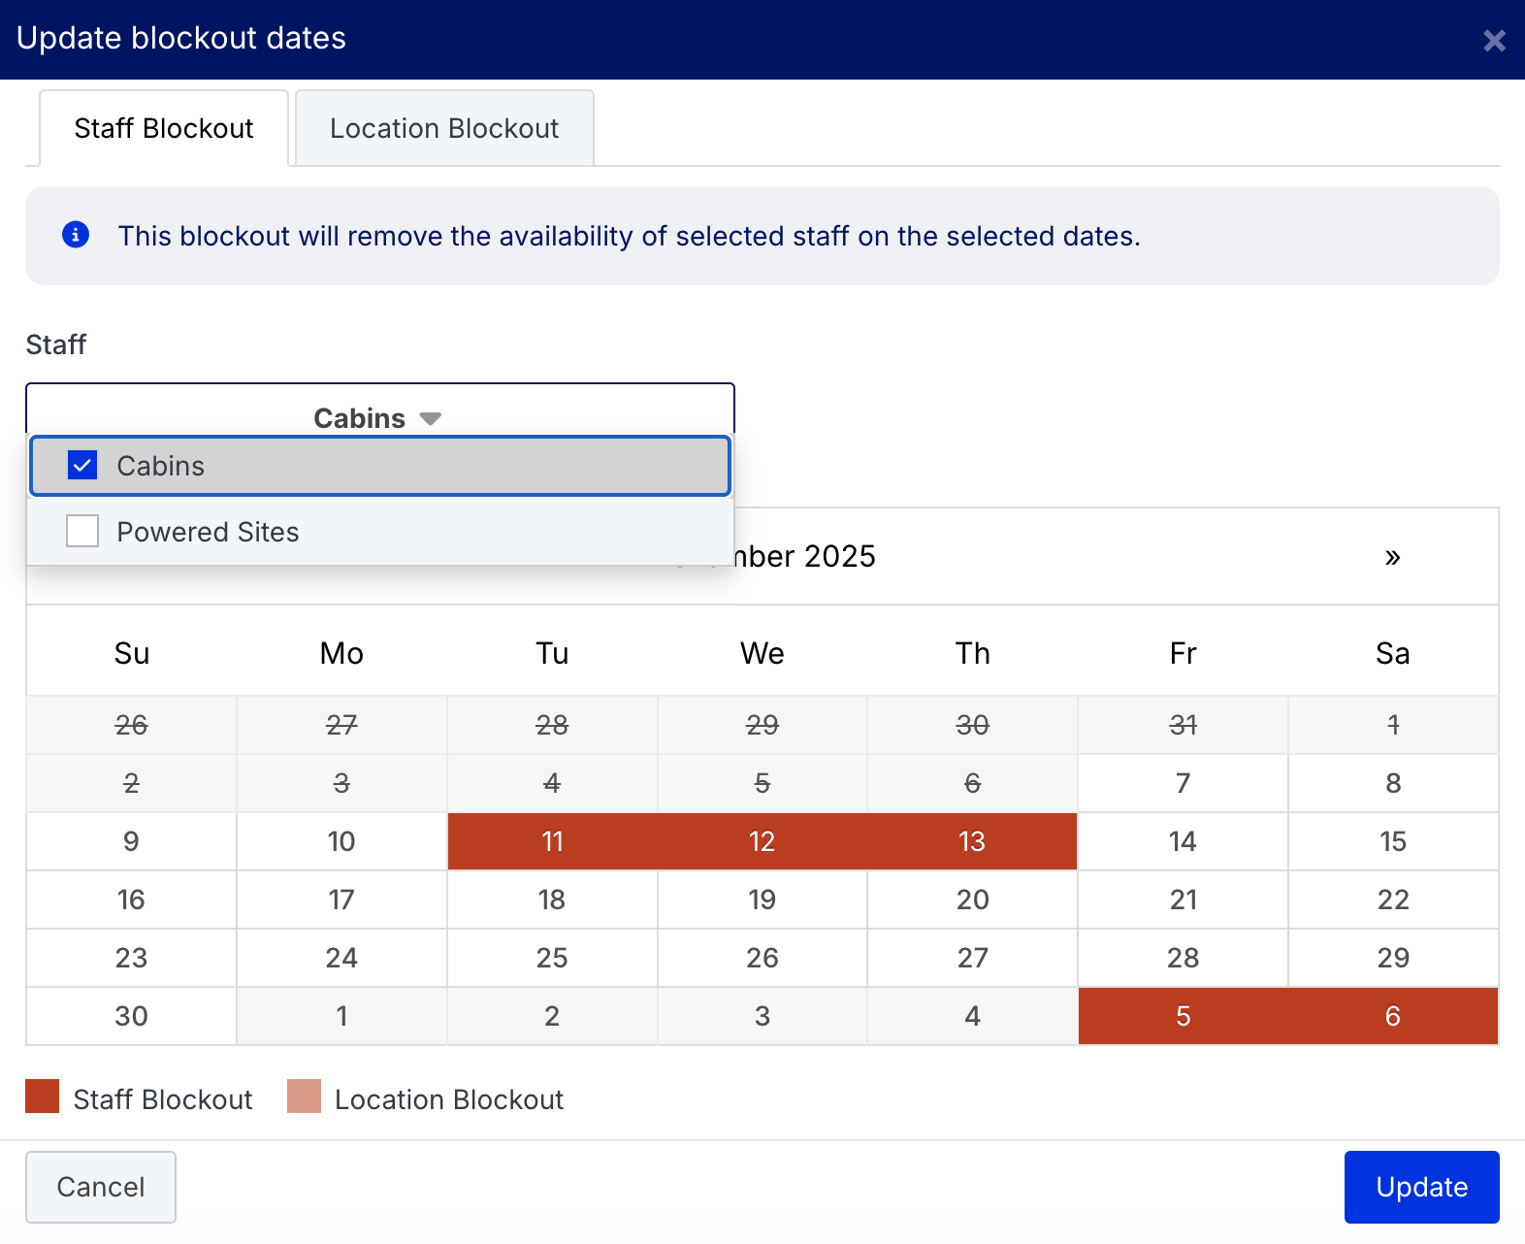Click the blue info icon in banner
The width and height of the screenshot is (1525, 1244).
tap(76, 235)
